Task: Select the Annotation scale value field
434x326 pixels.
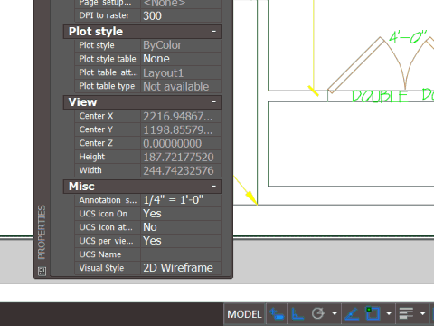Action: coord(181,200)
